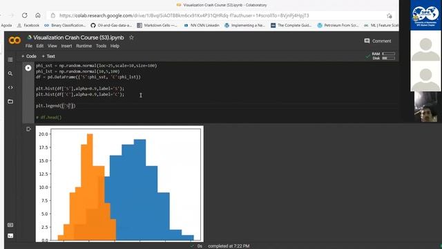Click the Google Drive icon beside notebook title
Screen dimensions: 442x249
pyautogui.click(x=29, y=37)
